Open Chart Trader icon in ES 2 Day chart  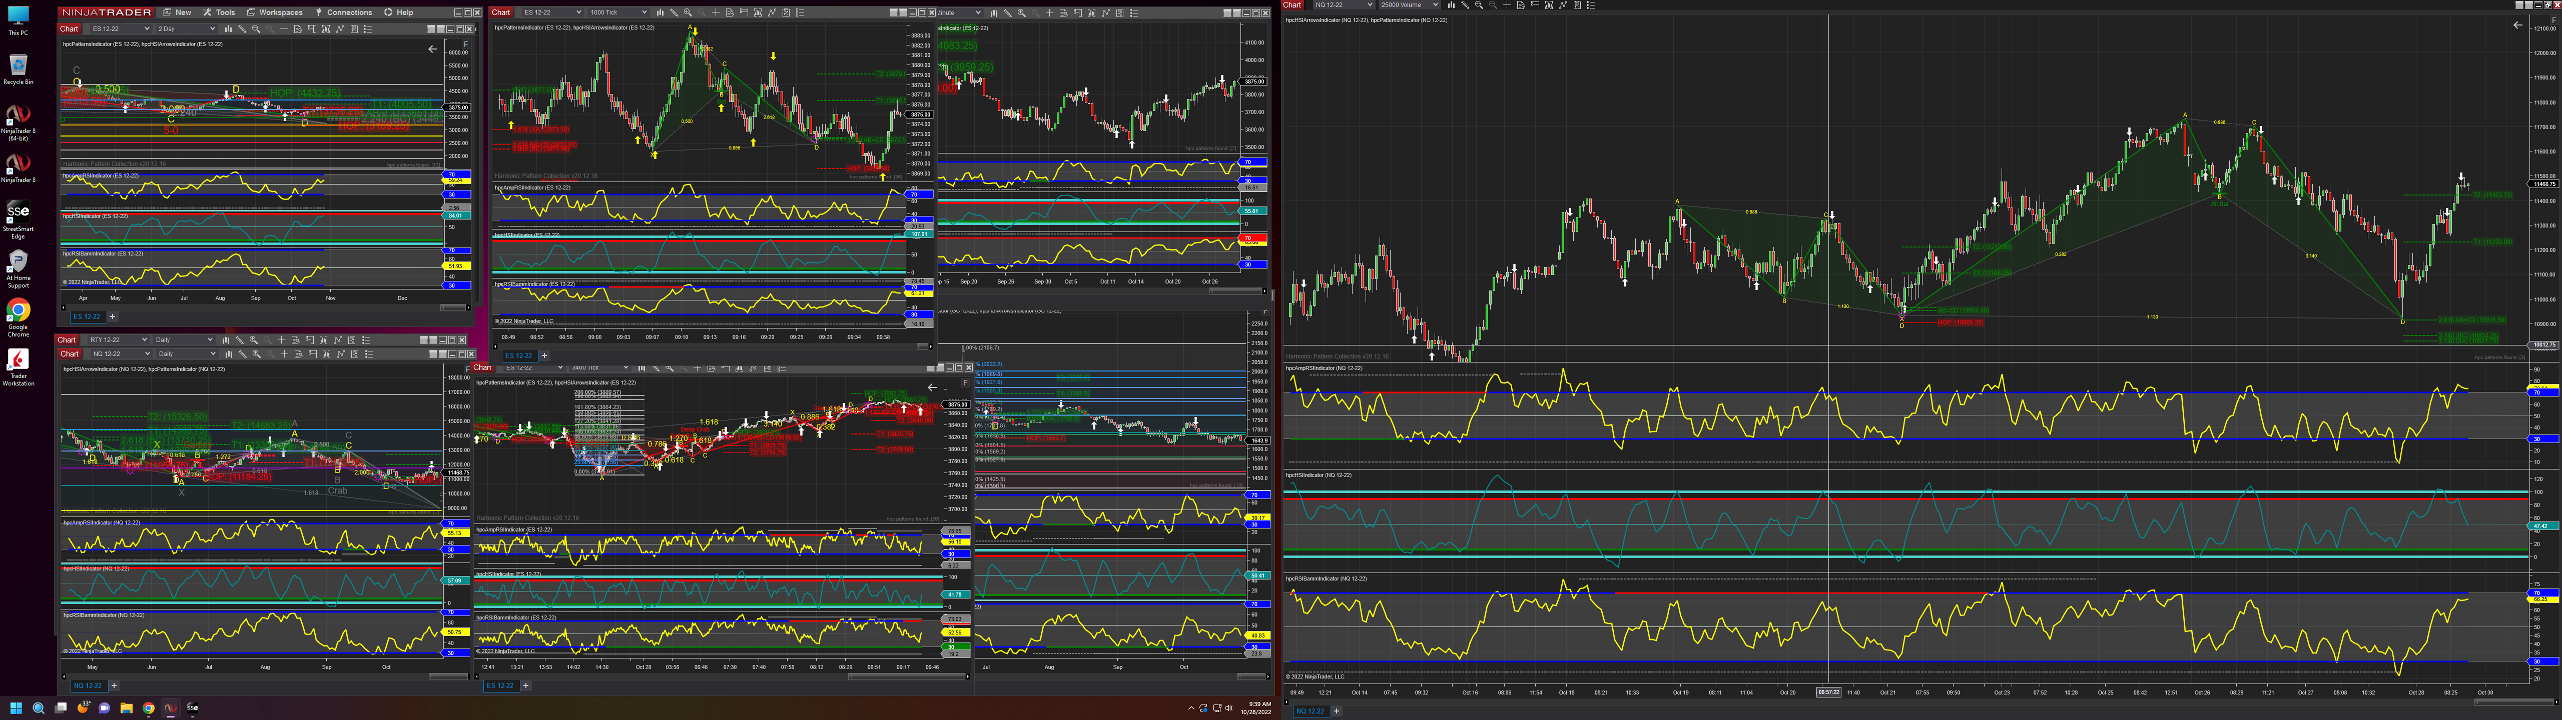tap(312, 29)
